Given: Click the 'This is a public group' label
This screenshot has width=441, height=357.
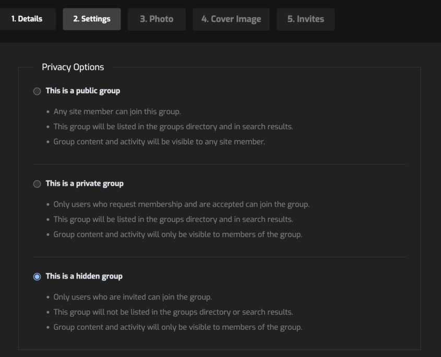Looking at the screenshot, I should coord(82,91).
